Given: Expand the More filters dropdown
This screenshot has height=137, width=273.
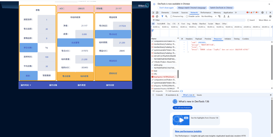Looking at the screenshot, I should 265,20.
